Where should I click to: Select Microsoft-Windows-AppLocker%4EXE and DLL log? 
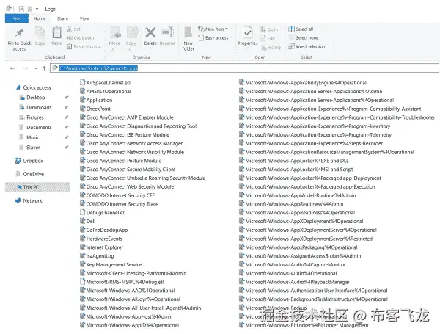point(294,161)
